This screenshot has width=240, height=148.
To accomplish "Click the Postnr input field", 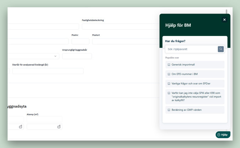I will pyautogui.click(x=80, y=41).
